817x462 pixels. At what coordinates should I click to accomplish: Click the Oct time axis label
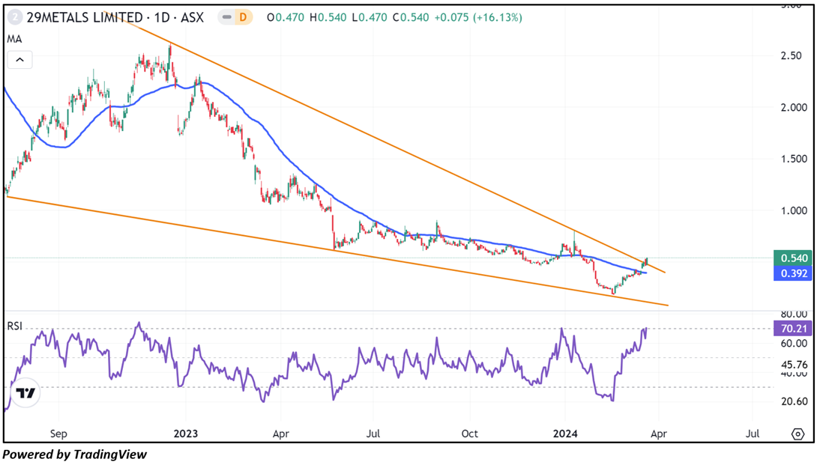coord(469,434)
